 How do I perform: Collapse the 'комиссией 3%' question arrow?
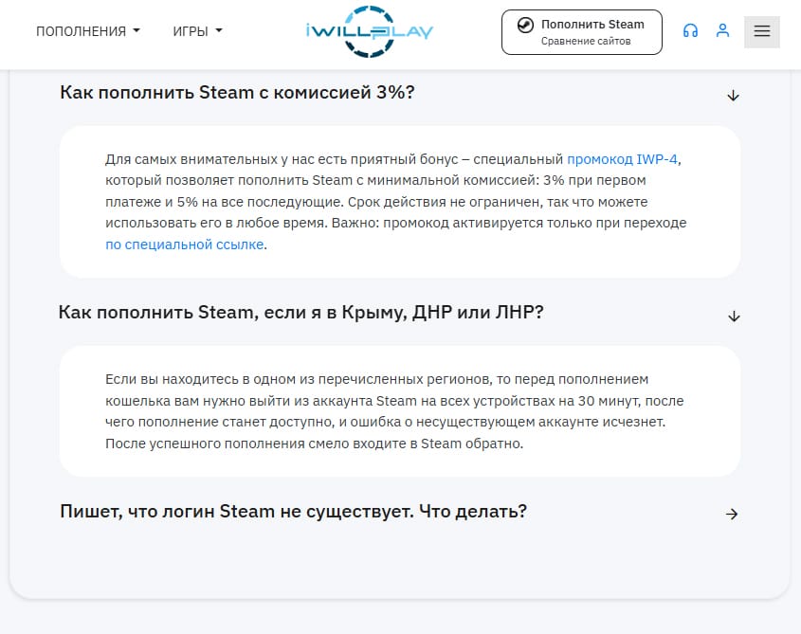[733, 96]
